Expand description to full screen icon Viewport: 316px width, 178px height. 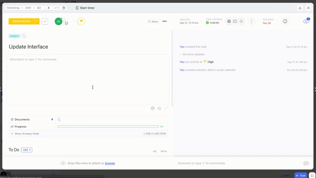point(166,108)
